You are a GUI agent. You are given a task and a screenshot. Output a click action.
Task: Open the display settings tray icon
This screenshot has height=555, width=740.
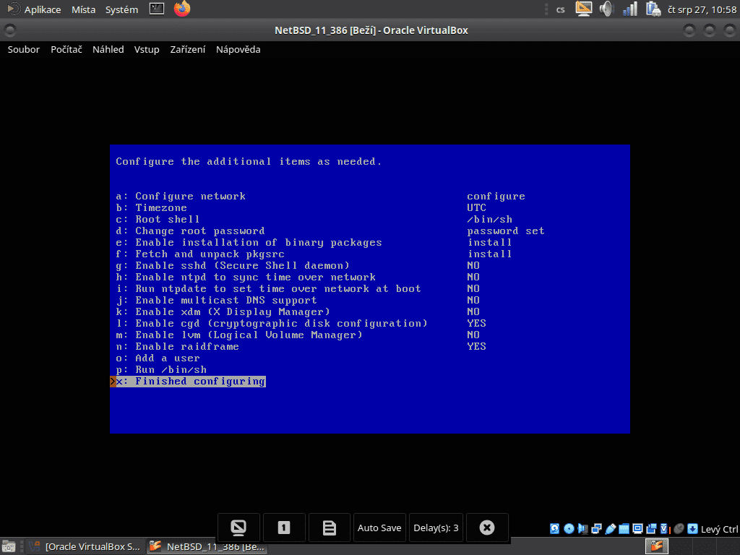584,9
